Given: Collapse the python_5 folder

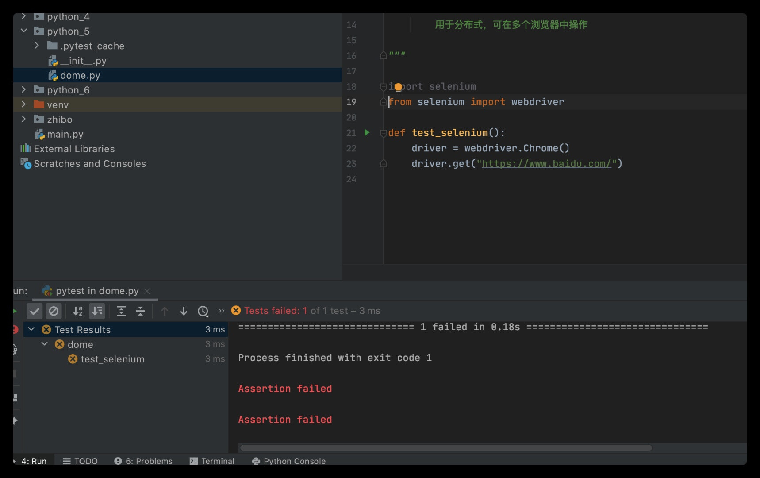Looking at the screenshot, I should click(24, 31).
